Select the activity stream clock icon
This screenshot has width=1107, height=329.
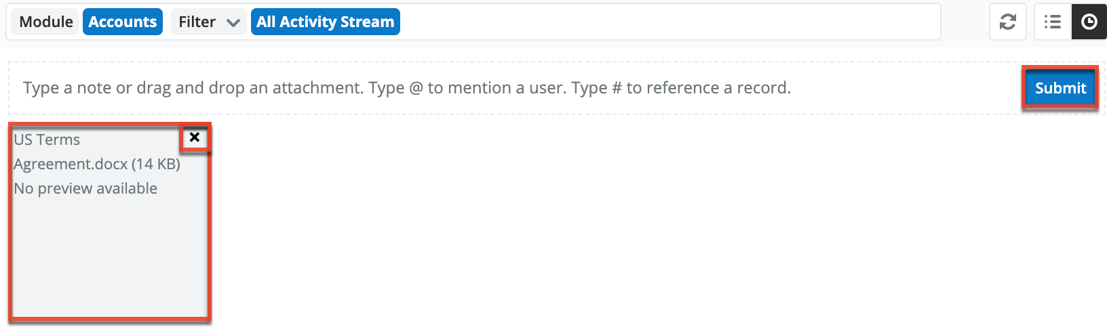click(1089, 22)
